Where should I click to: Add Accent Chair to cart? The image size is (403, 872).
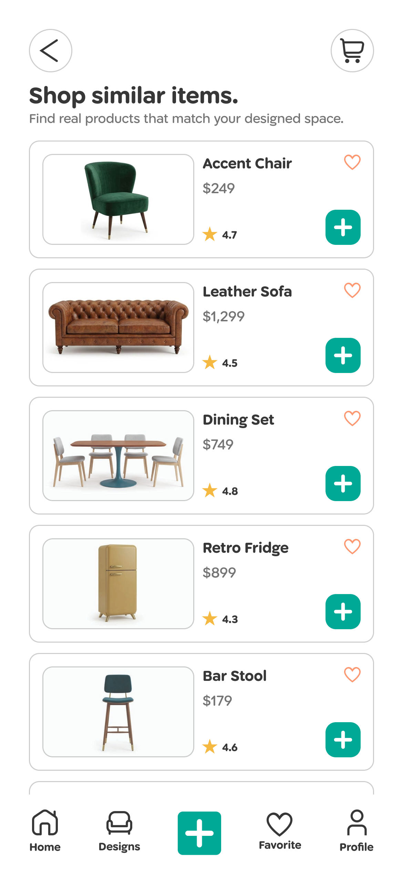[x=343, y=227]
